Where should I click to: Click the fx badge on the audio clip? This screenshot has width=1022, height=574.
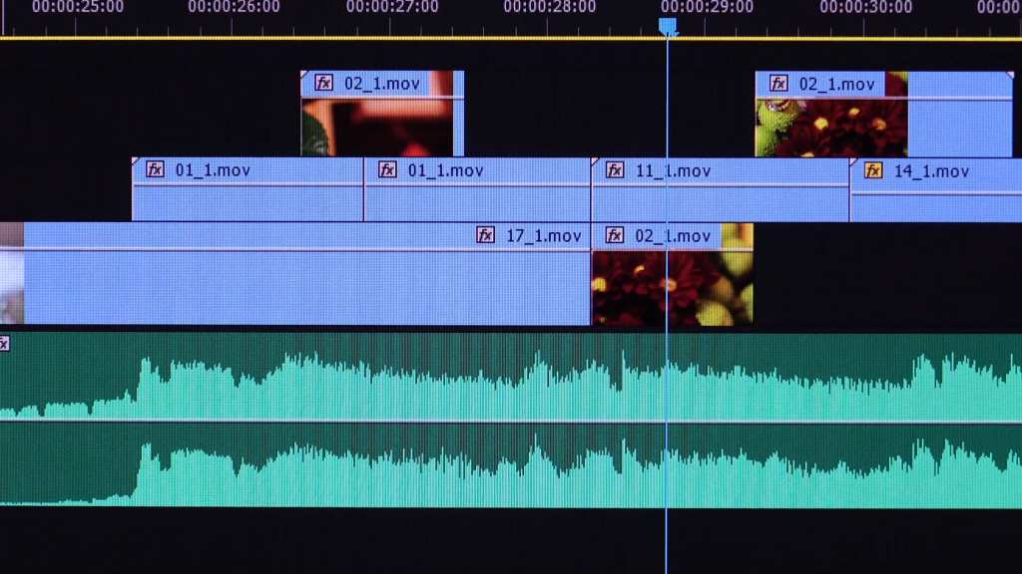click(3, 344)
